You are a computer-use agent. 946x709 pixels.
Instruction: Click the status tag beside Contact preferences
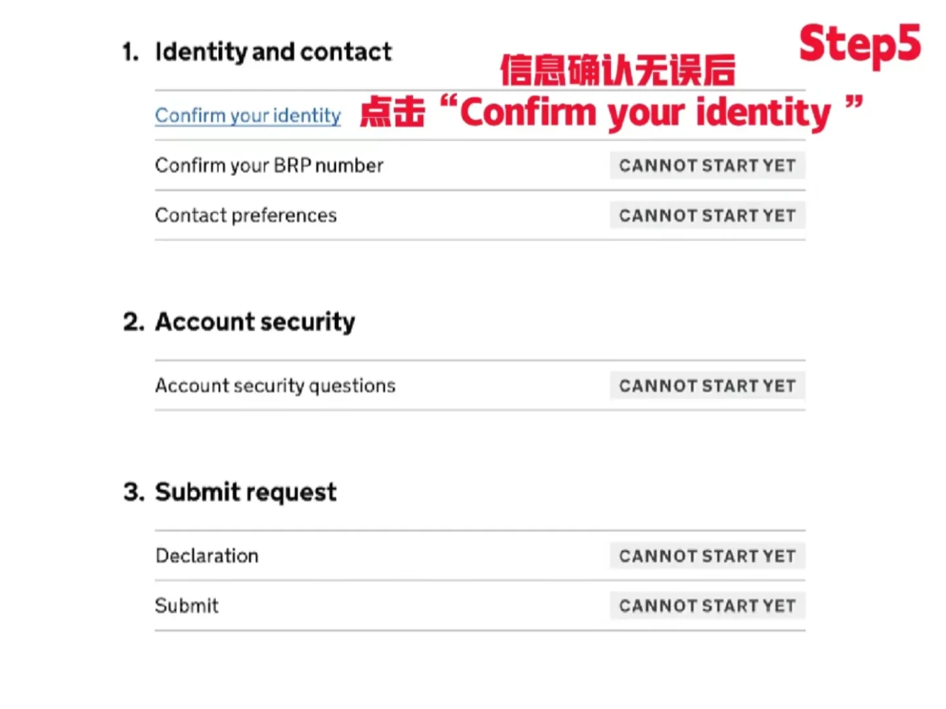(x=708, y=215)
